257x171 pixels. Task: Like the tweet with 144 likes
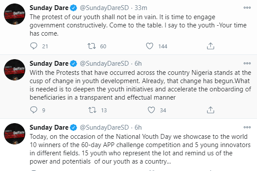tap(149, 46)
